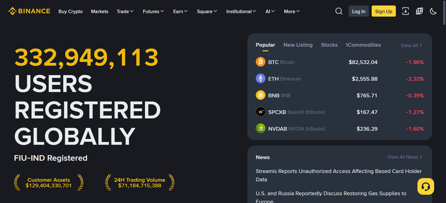Open the customer support headset chat
Screen dimensions: 446x203
426,186
